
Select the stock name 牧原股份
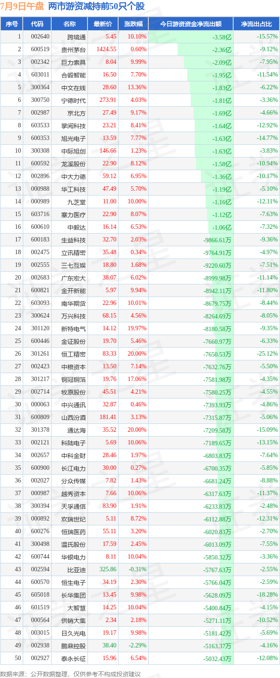pos(73,392)
